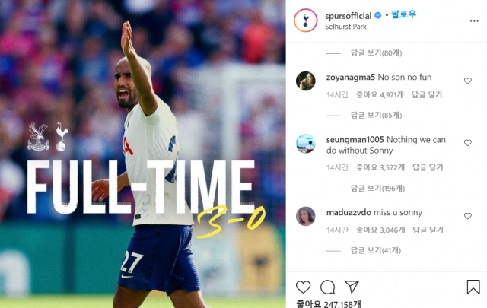Open zoyanagma5's profile avatar
Screen dimensions: 487x308
coord(306,81)
